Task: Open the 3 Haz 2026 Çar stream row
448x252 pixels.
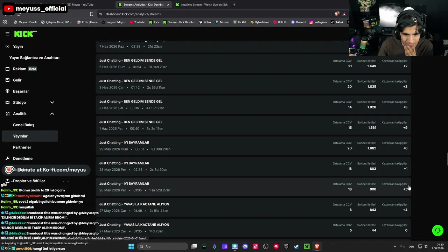Action: (253, 84)
